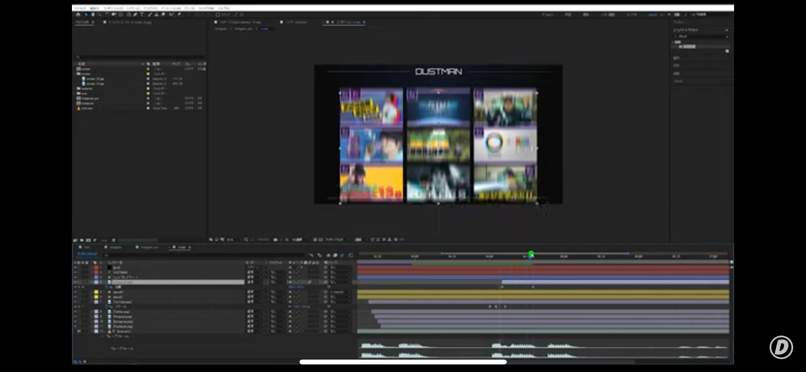This screenshot has height=372, width=806.
Task: Click the current timecode display in timeline
Action: [87, 254]
